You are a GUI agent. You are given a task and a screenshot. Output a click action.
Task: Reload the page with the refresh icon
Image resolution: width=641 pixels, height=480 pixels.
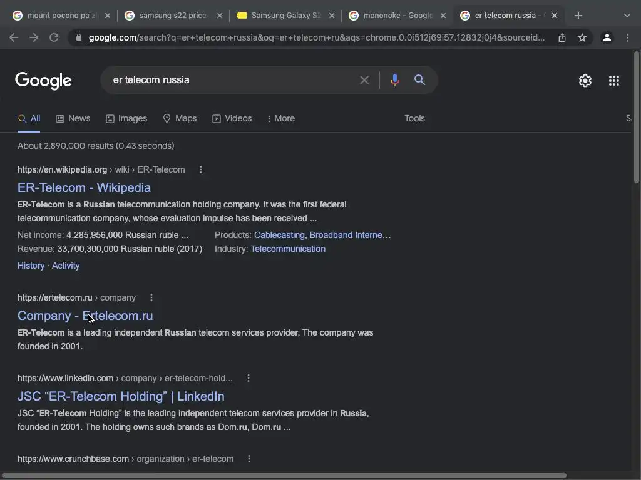(54, 37)
